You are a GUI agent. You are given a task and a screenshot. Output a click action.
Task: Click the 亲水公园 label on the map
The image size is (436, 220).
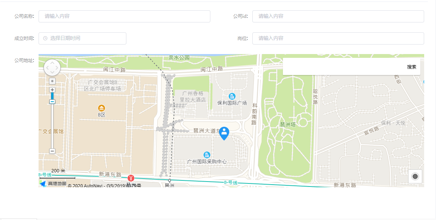pyautogui.click(x=179, y=57)
